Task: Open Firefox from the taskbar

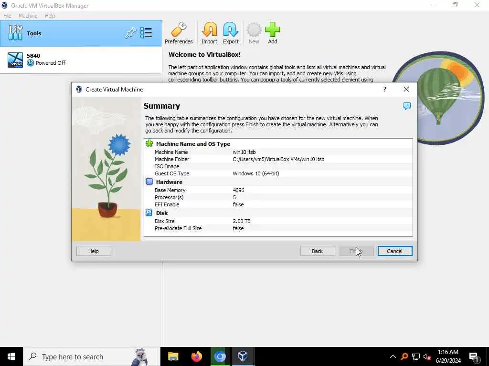Action: tap(196, 356)
